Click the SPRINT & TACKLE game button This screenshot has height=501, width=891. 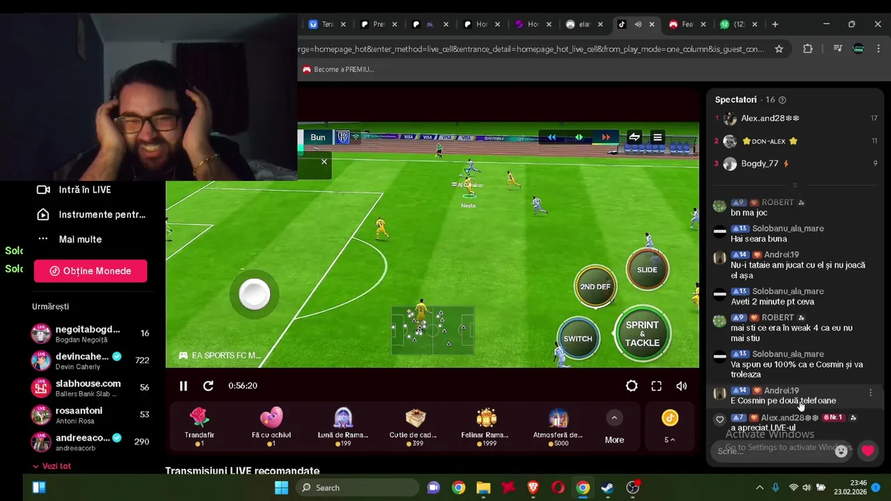[x=642, y=334]
